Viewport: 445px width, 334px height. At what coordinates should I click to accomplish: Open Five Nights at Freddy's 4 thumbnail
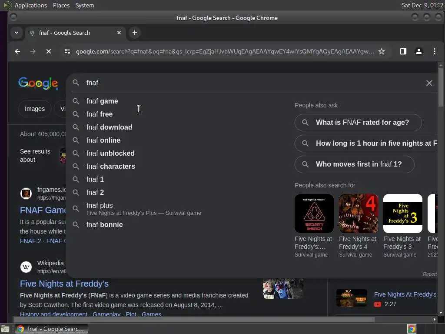coord(359,214)
